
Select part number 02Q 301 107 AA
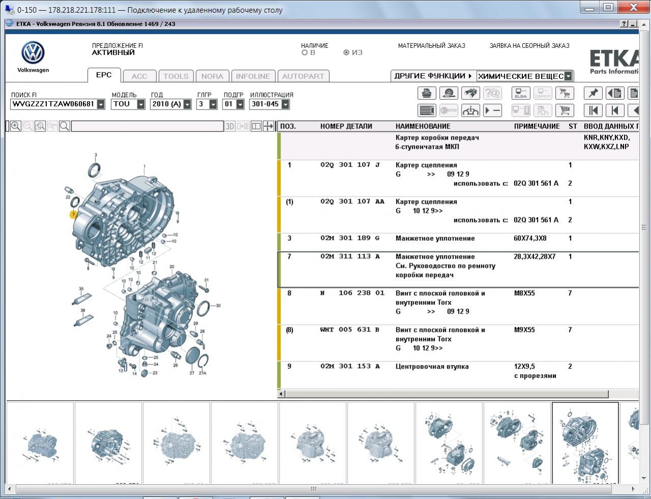[352, 202]
